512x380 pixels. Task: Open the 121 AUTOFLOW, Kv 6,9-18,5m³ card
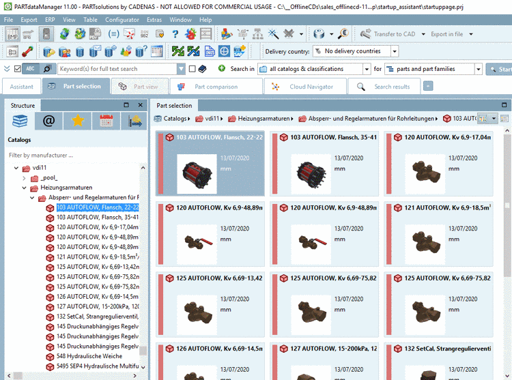click(438, 234)
